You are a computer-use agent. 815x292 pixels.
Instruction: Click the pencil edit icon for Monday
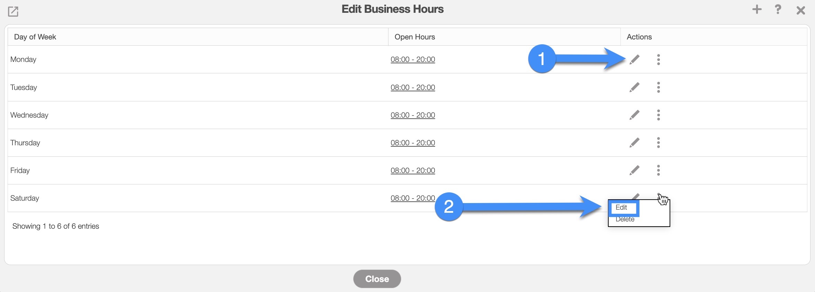634,60
